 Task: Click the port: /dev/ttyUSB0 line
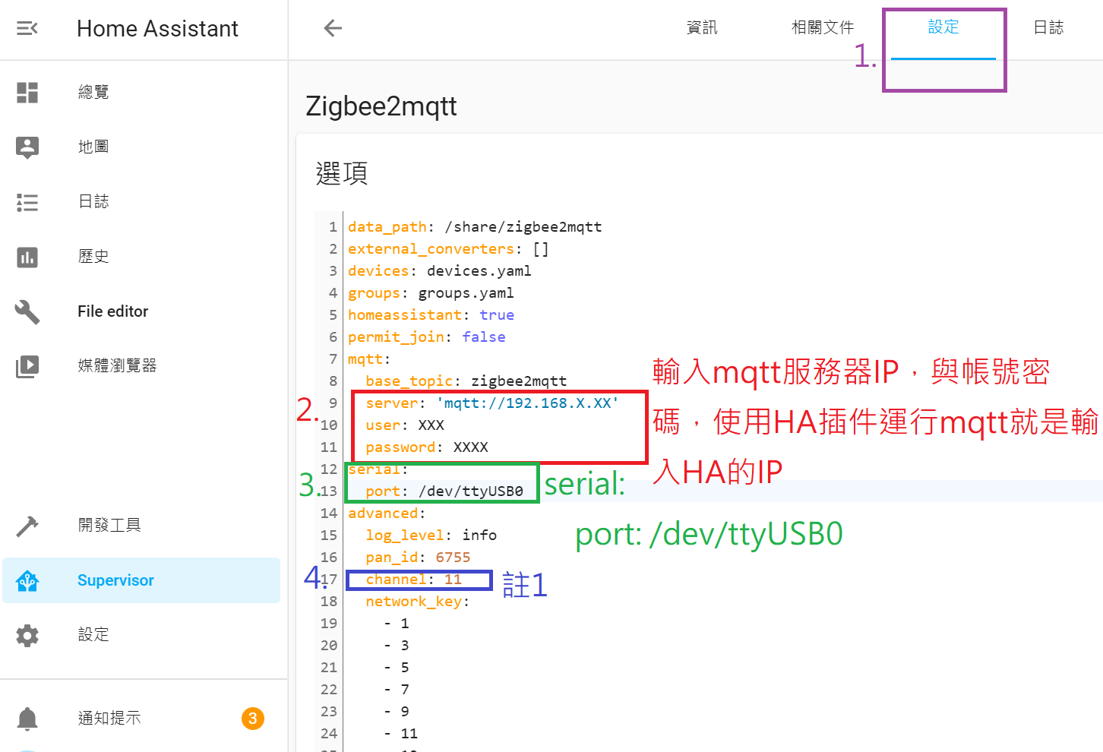(x=444, y=491)
